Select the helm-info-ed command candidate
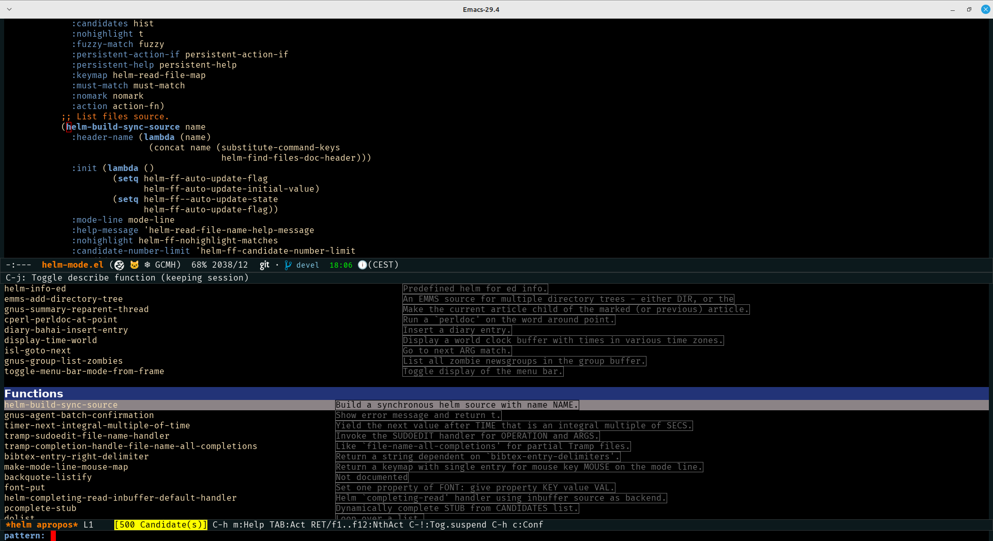The width and height of the screenshot is (993, 541). coord(35,289)
